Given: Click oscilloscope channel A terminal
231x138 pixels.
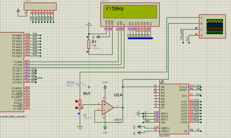Looking at the screenshot, I should click(201, 18).
